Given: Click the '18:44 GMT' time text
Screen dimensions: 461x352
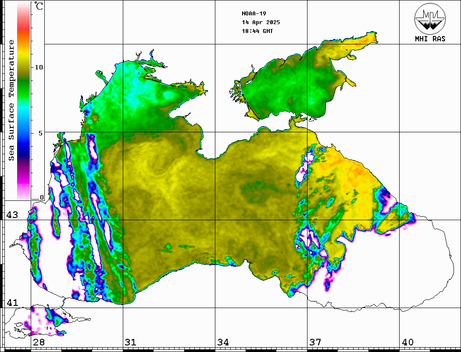Looking at the screenshot, I should click(x=257, y=31).
